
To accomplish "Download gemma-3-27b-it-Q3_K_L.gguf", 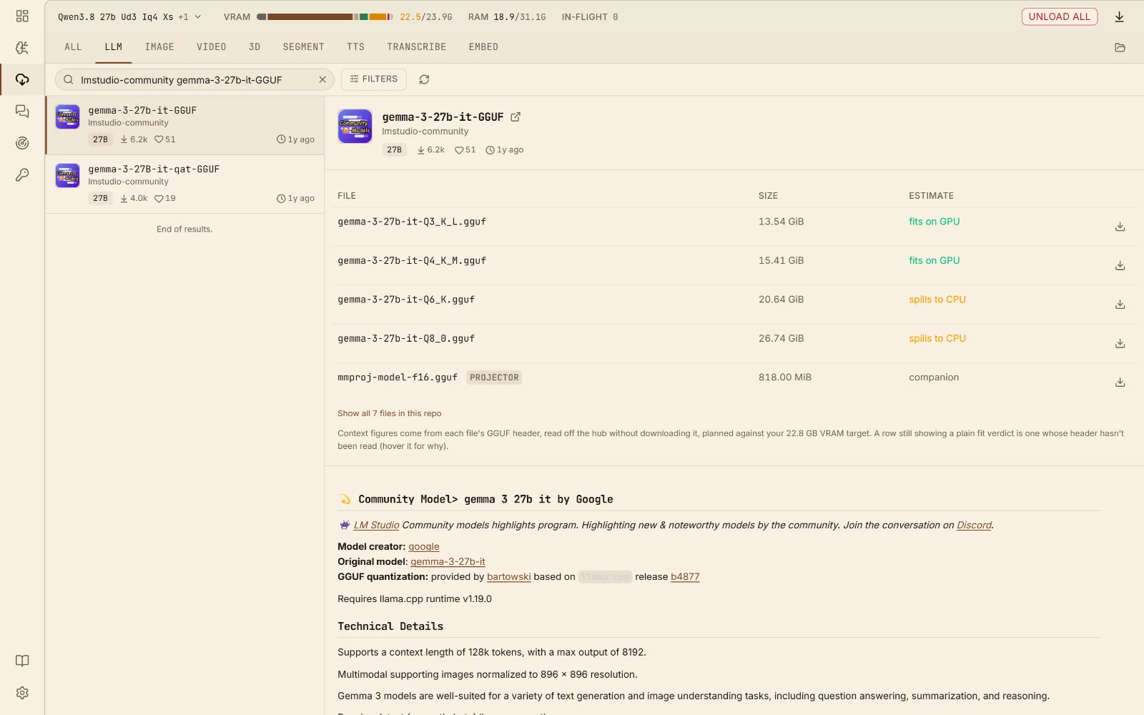I will coord(1120,227).
